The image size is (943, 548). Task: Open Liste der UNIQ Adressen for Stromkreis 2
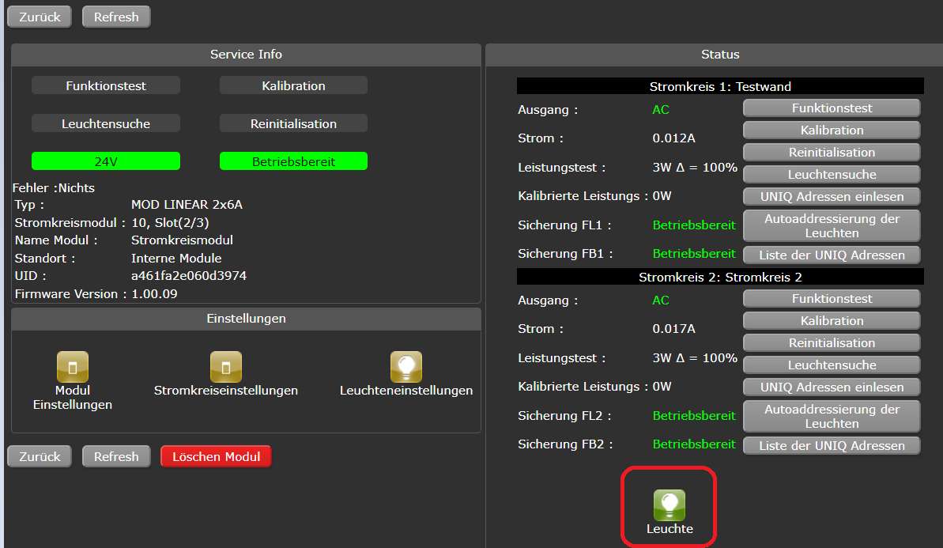(x=832, y=445)
